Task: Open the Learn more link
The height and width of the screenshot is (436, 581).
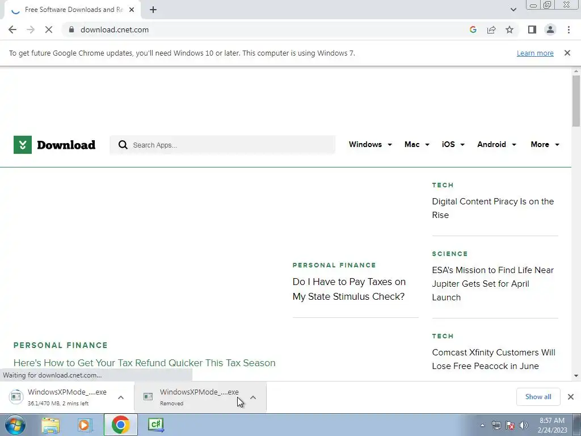Action: 535,53
